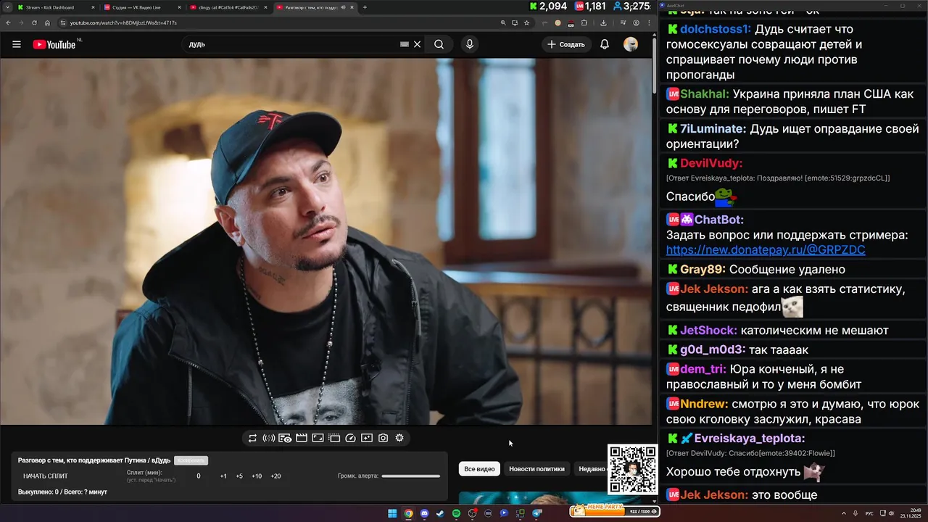Open the YouTube hamburger guide menu

coord(17,44)
